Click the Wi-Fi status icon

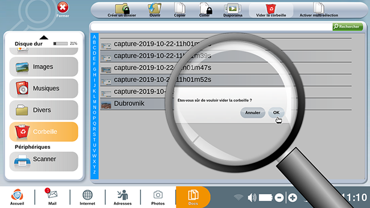pos(239,197)
